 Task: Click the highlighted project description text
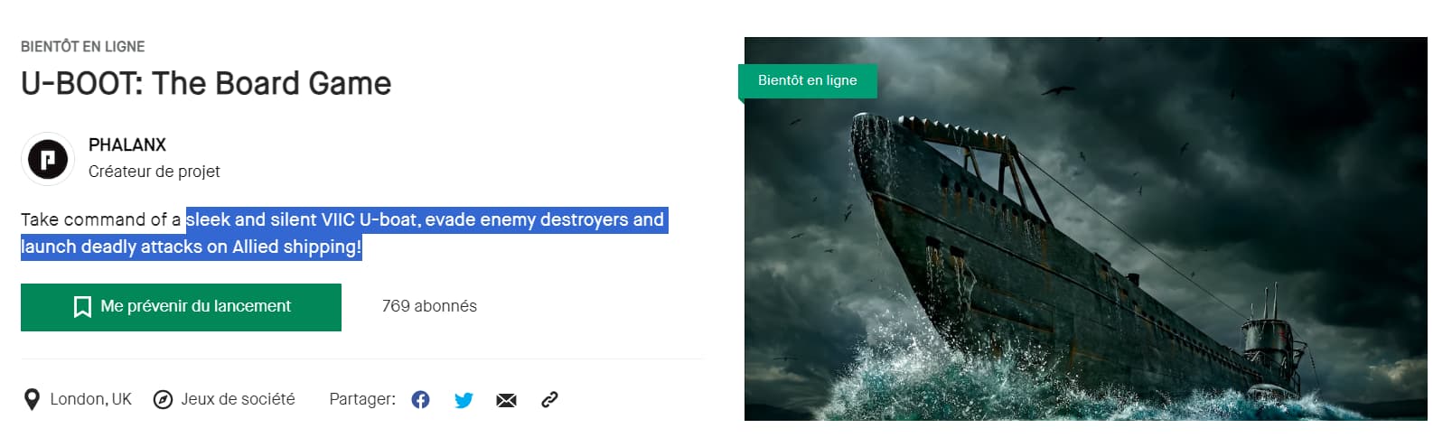(344, 233)
